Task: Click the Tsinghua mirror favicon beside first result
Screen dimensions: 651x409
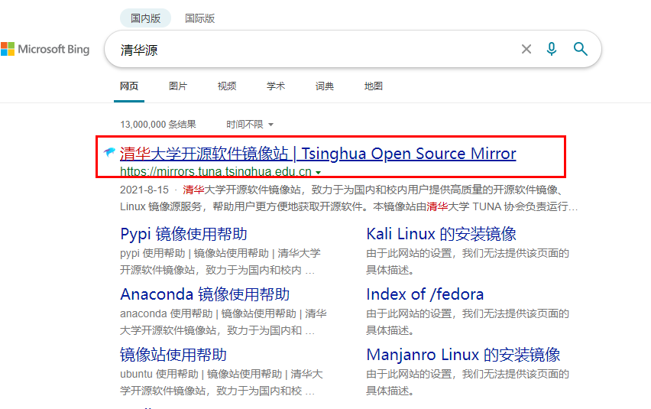Action: pos(109,152)
